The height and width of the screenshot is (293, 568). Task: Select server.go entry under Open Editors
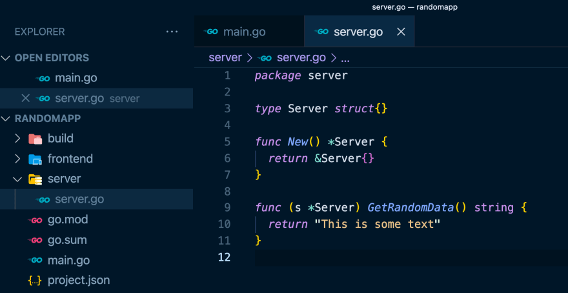pos(96,99)
